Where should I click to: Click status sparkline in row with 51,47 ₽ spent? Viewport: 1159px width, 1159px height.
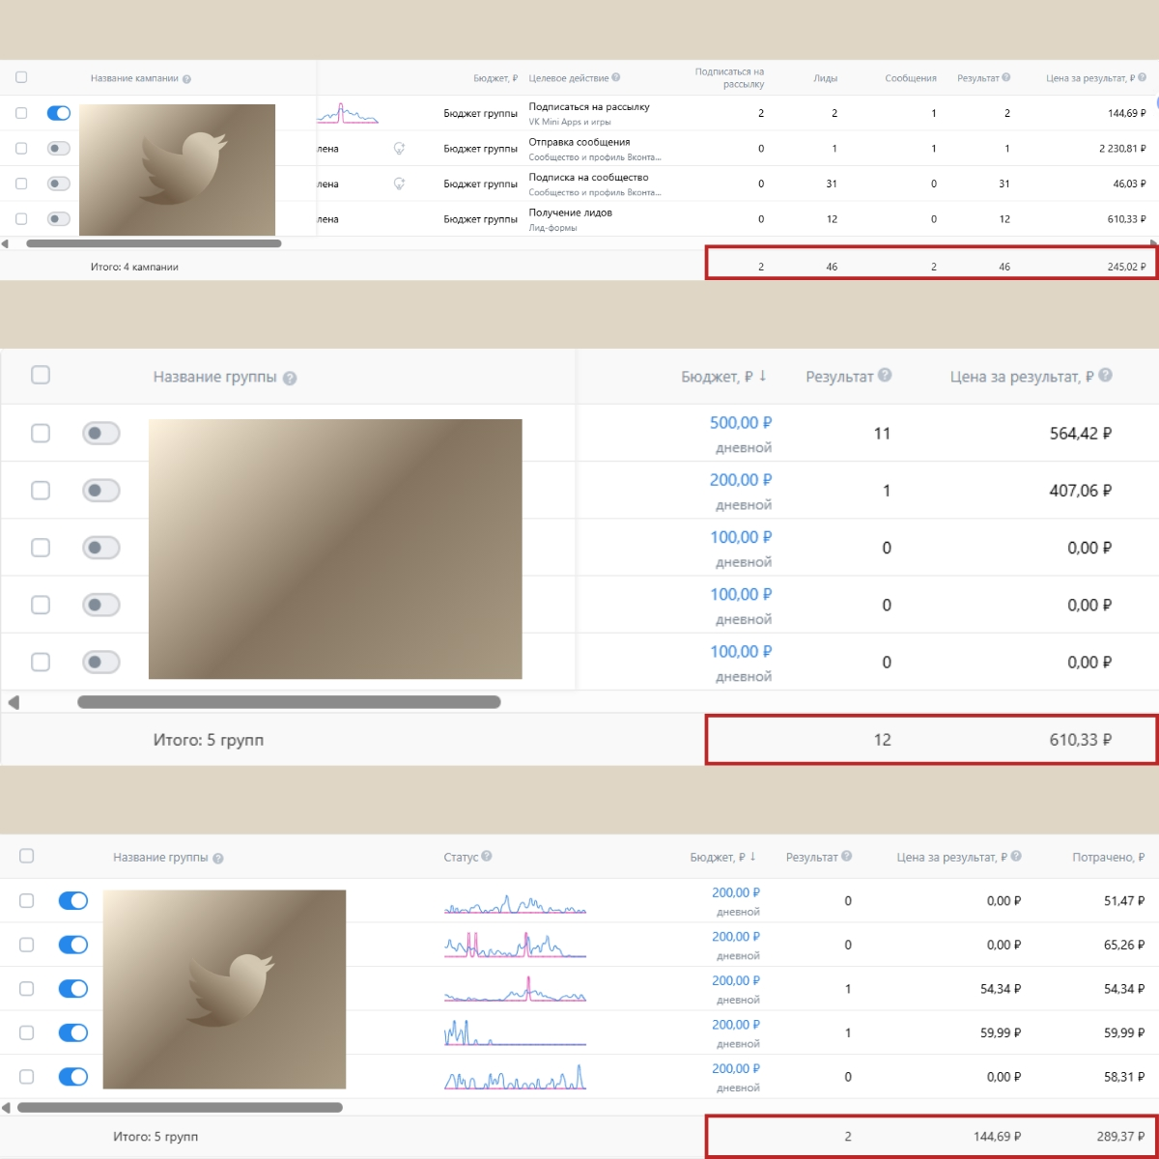click(515, 904)
